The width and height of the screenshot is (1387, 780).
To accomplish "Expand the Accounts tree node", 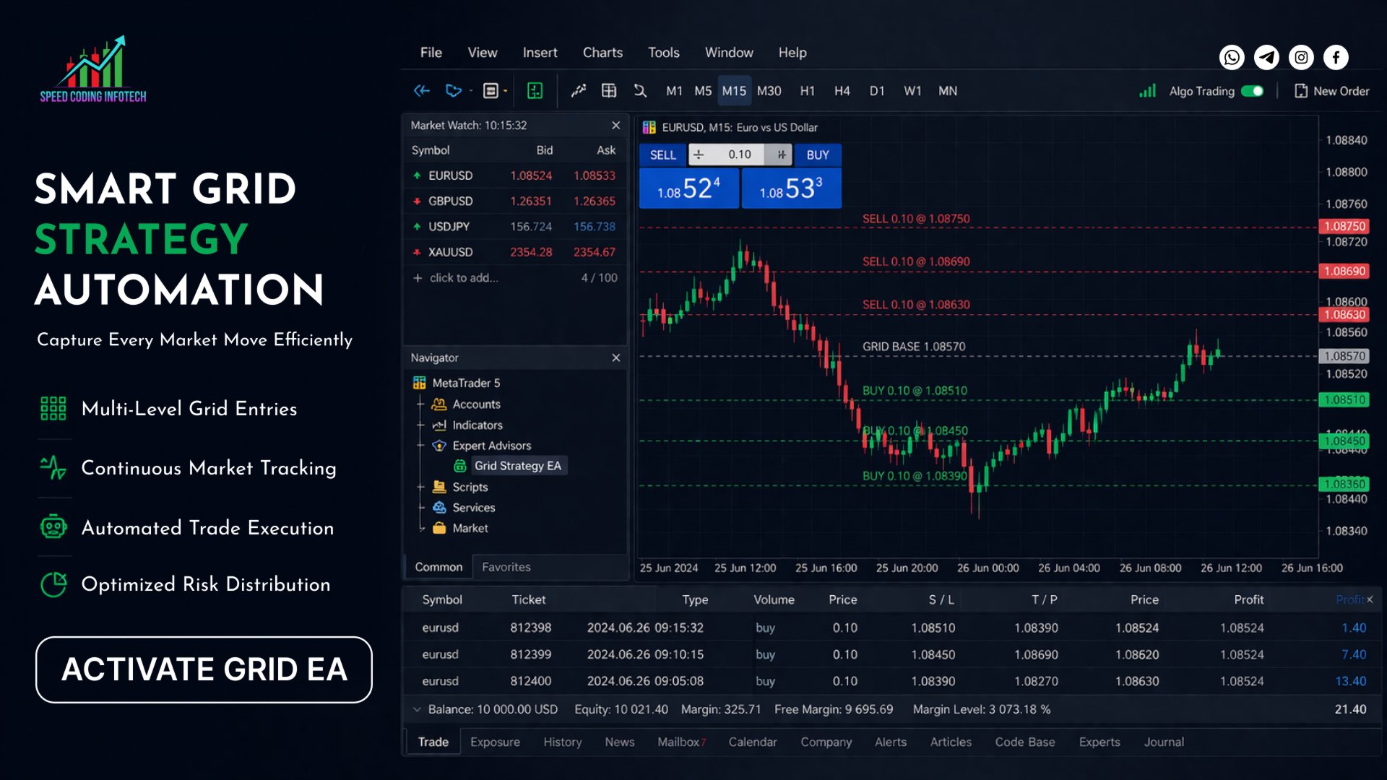I will click(x=420, y=404).
